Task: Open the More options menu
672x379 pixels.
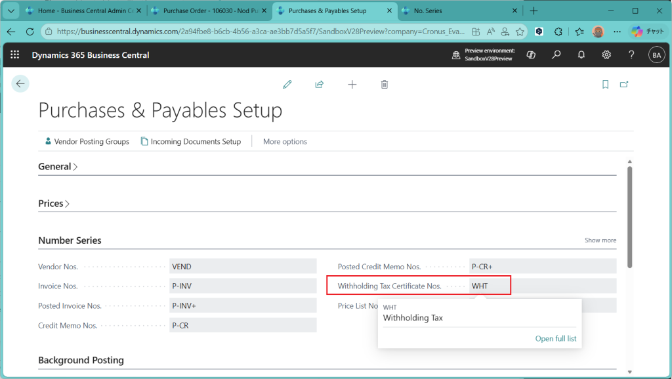Action: [285, 141]
